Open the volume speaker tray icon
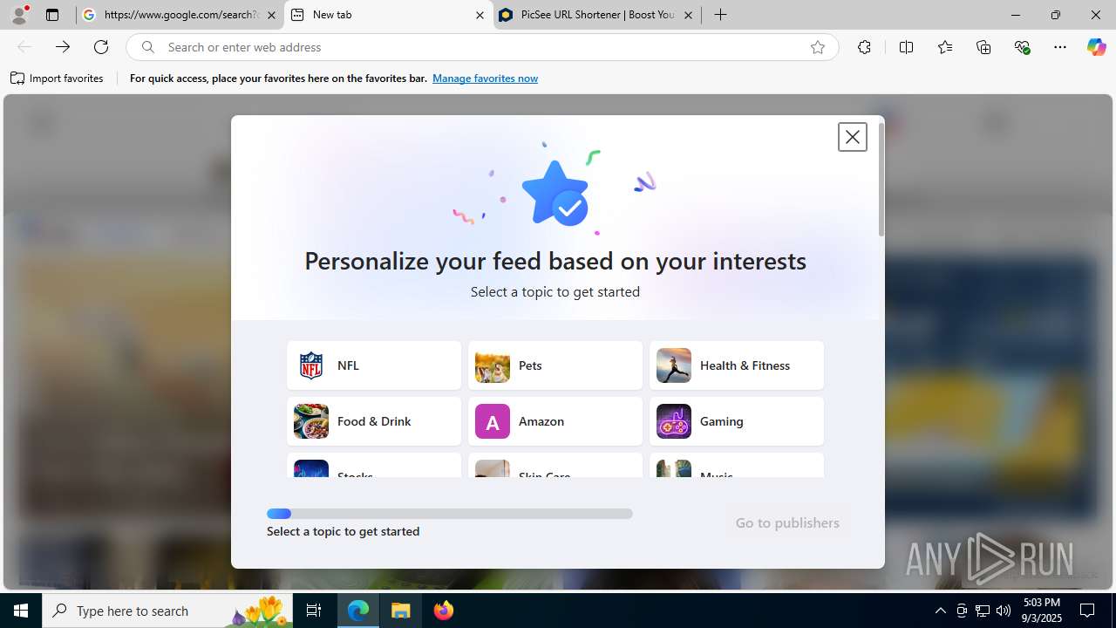 coord(1004,611)
